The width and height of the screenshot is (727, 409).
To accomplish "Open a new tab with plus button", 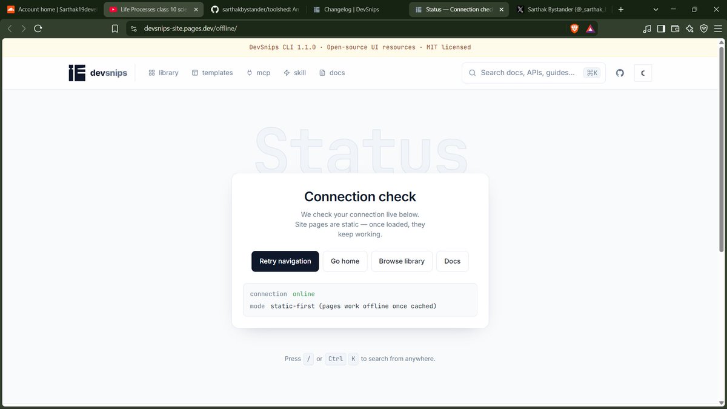I will [621, 9].
